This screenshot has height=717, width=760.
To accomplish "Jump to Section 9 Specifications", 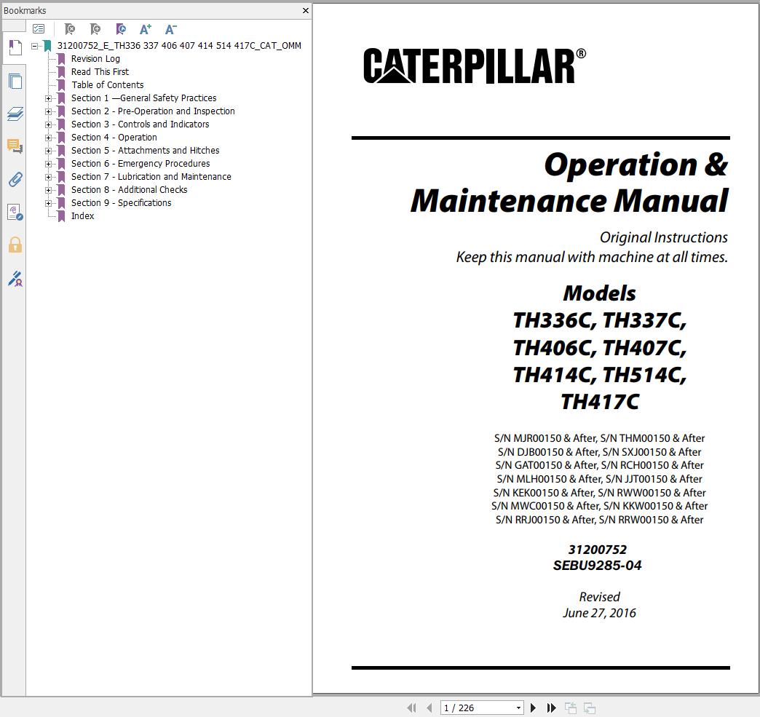I will click(121, 202).
